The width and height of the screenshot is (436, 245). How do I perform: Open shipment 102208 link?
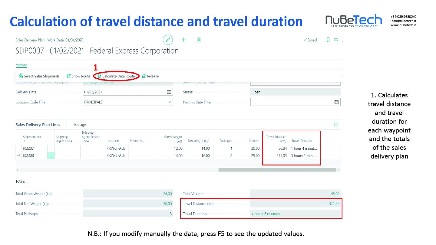(x=28, y=156)
